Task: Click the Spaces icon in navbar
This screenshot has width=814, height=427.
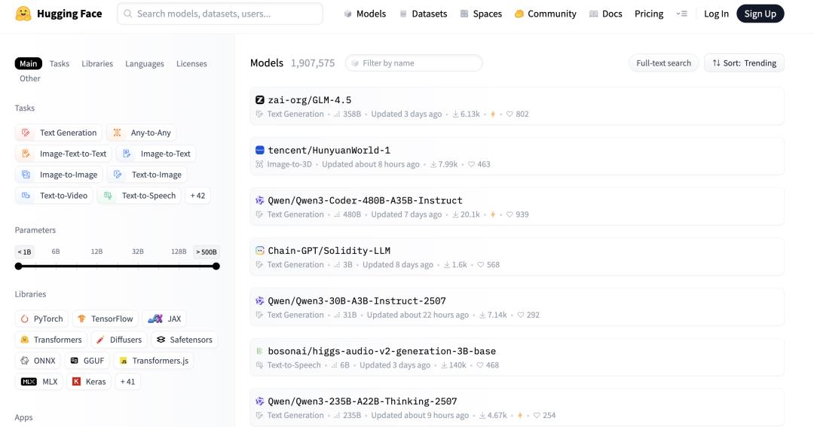Action: [x=464, y=14]
